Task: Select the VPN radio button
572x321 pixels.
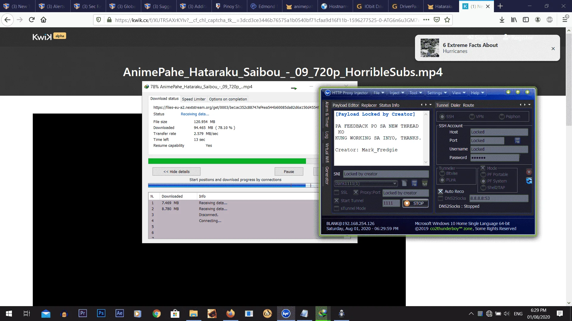Action: click(x=472, y=117)
